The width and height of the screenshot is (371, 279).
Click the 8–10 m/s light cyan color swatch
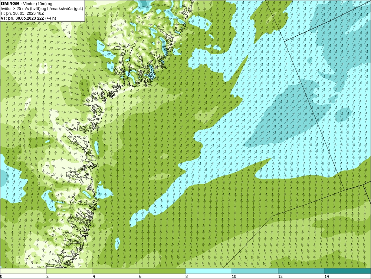click(209, 271)
